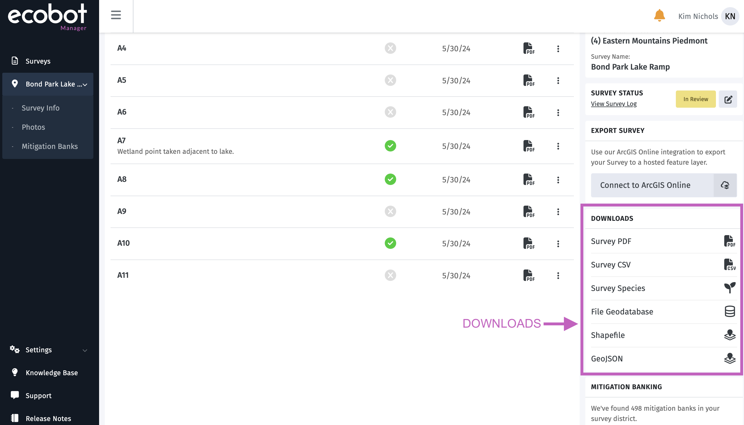
Task: Open the hamburger navigation menu
Action: tap(116, 15)
